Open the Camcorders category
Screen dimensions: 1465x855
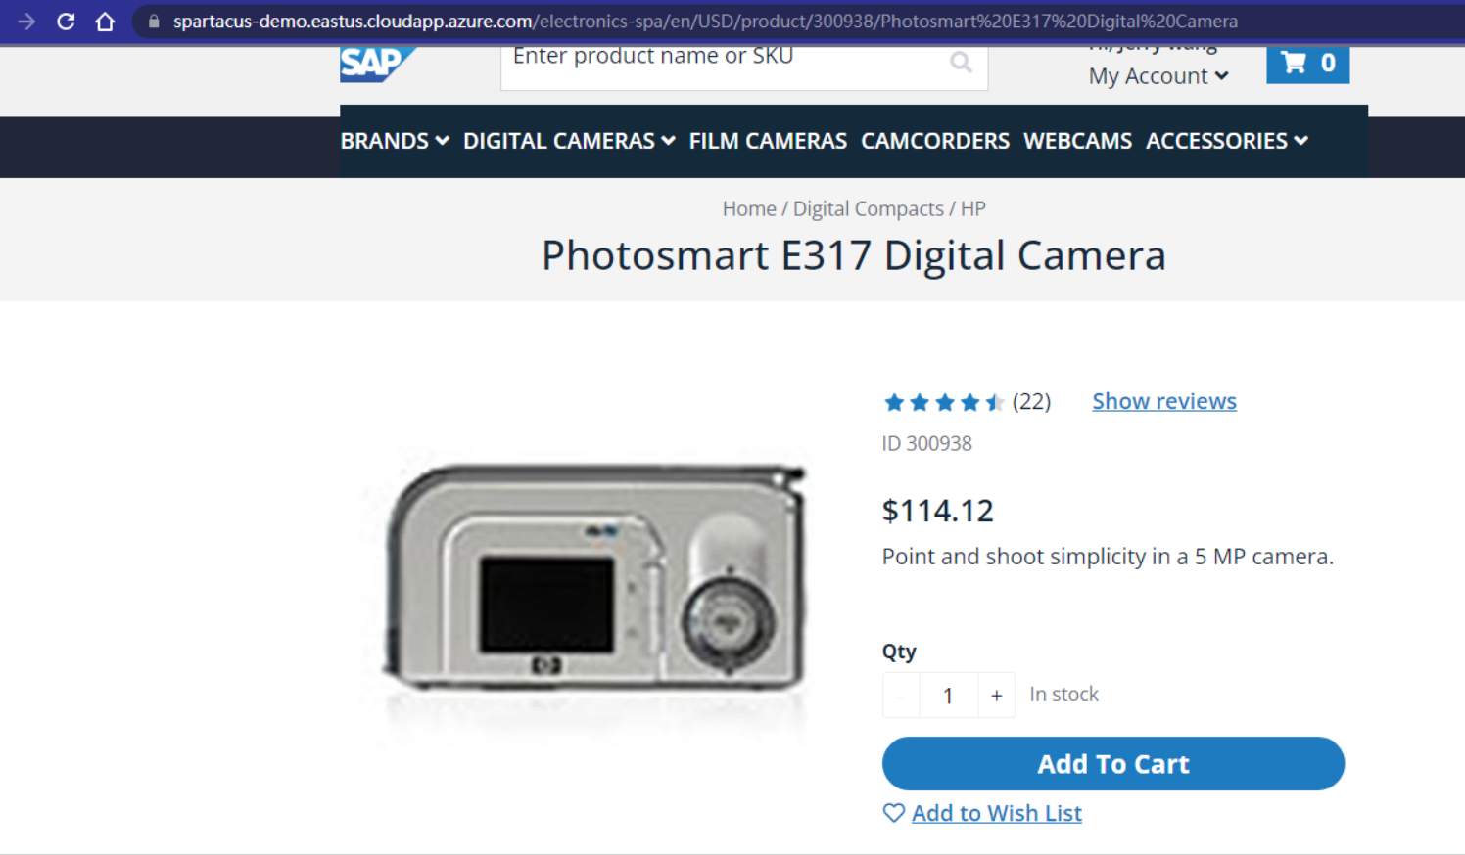click(x=935, y=141)
